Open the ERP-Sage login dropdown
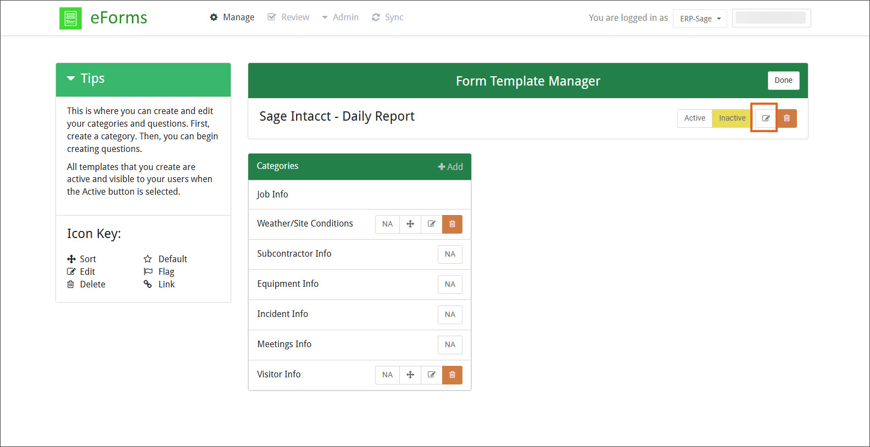The height and width of the screenshot is (447, 870). (x=700, y=19)
